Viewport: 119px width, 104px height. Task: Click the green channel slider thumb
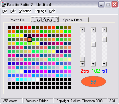(x=94, y=44)
